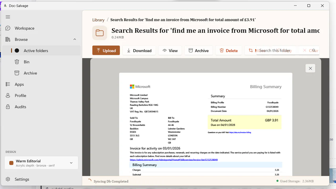Click the Active folders circle icon

tap(17, 51)
